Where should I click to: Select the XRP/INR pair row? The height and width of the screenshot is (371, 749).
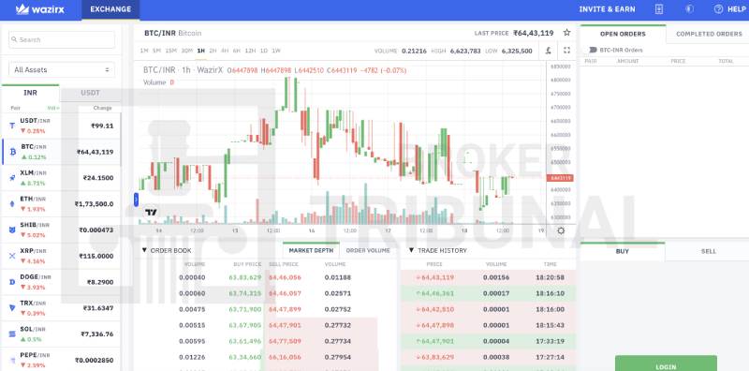(61, 256)
